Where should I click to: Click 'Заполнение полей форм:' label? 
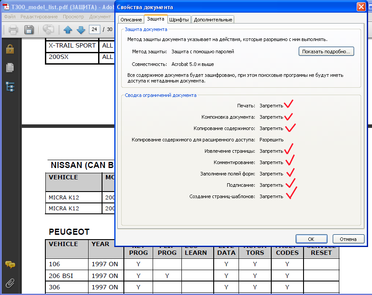228,174
